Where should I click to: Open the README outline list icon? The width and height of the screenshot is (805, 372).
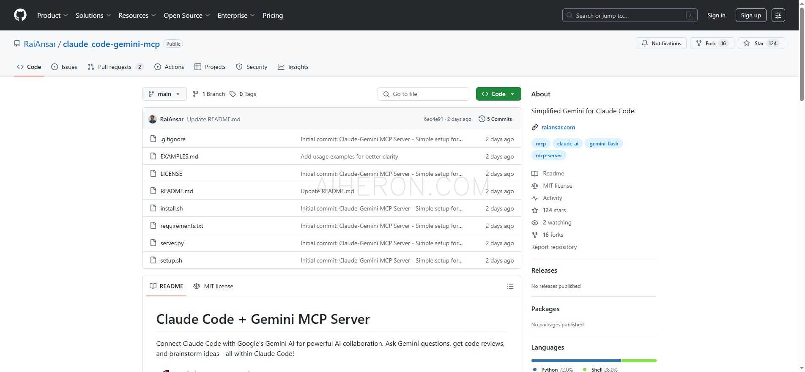[x=510, y=286]
